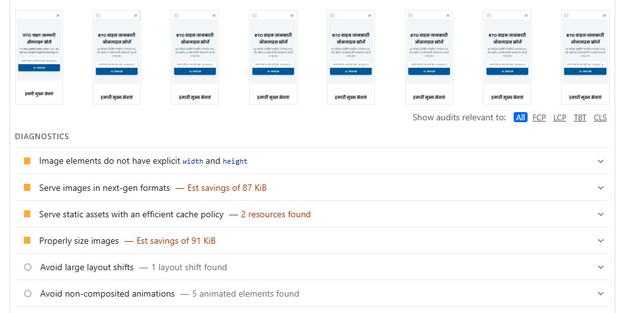Viewport: 626px width, 313px height.
Task: Expand the efficient cache policy audit chevron
Action: pyautogui.click(x=601, y=214)
